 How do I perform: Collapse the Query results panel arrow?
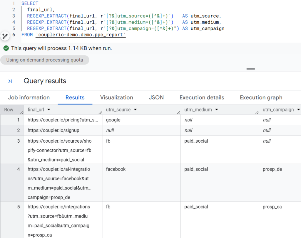(10, 81)
